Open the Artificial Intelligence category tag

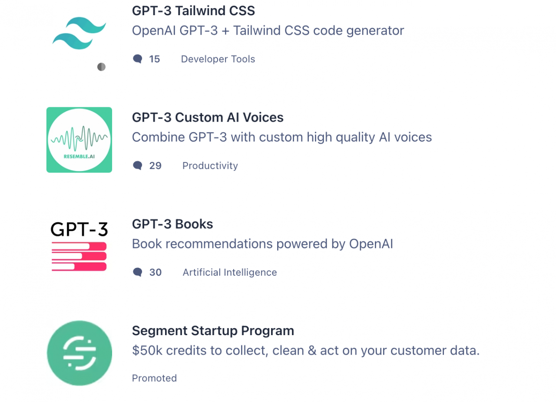pyautogui.click(x=229, y=273)
